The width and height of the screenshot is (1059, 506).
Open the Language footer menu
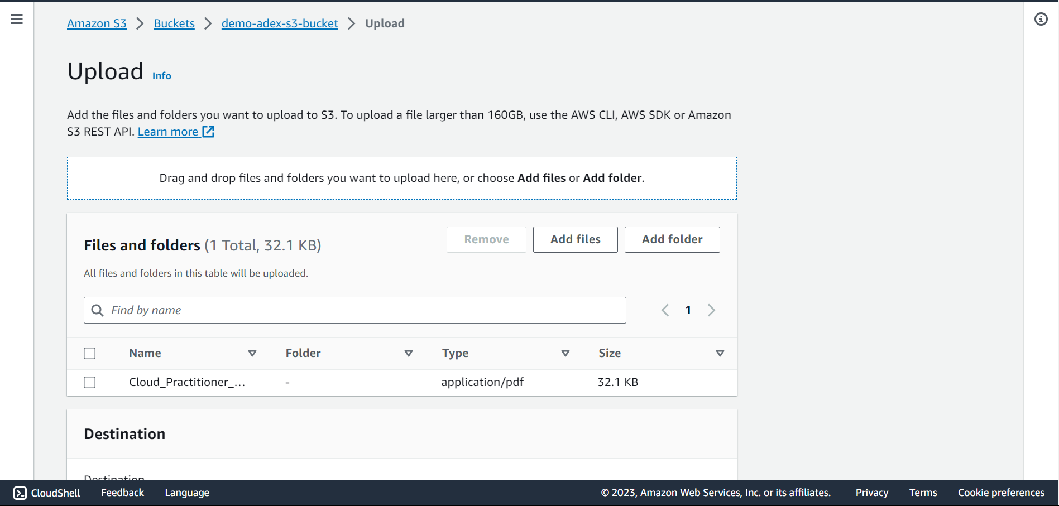pos(187,493)
